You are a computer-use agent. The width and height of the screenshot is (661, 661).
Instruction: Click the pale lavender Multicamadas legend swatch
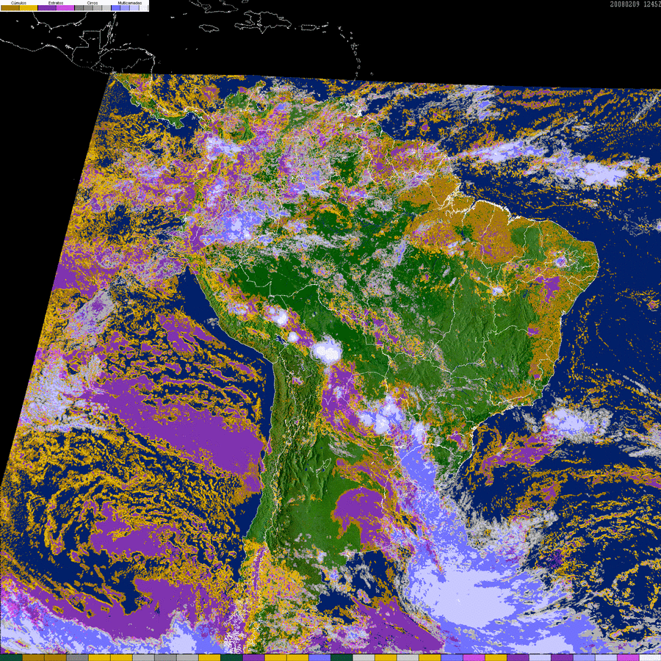[134, 7]
